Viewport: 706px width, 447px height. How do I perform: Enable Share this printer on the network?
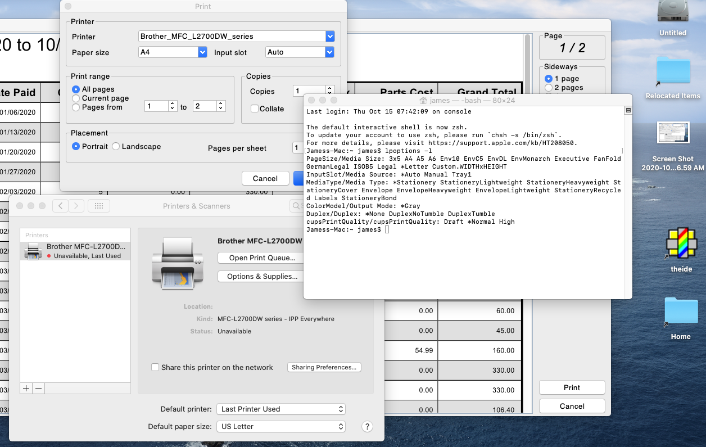[155, 367]
